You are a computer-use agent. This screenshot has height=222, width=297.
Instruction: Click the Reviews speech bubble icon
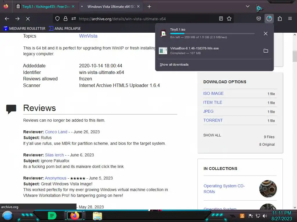(11, 109)
